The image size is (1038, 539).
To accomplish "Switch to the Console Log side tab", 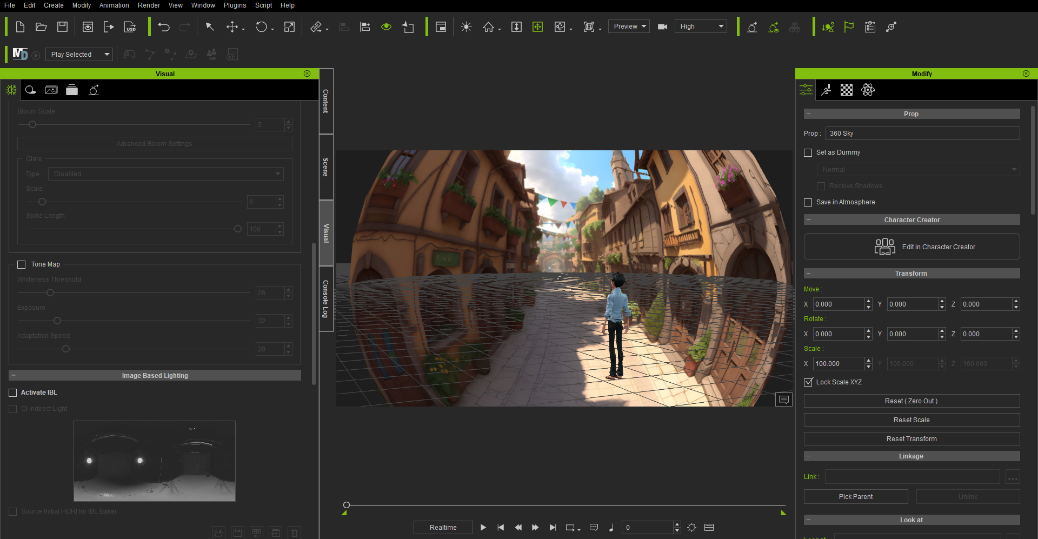I will pyautogui.click(x=326, y=299).
